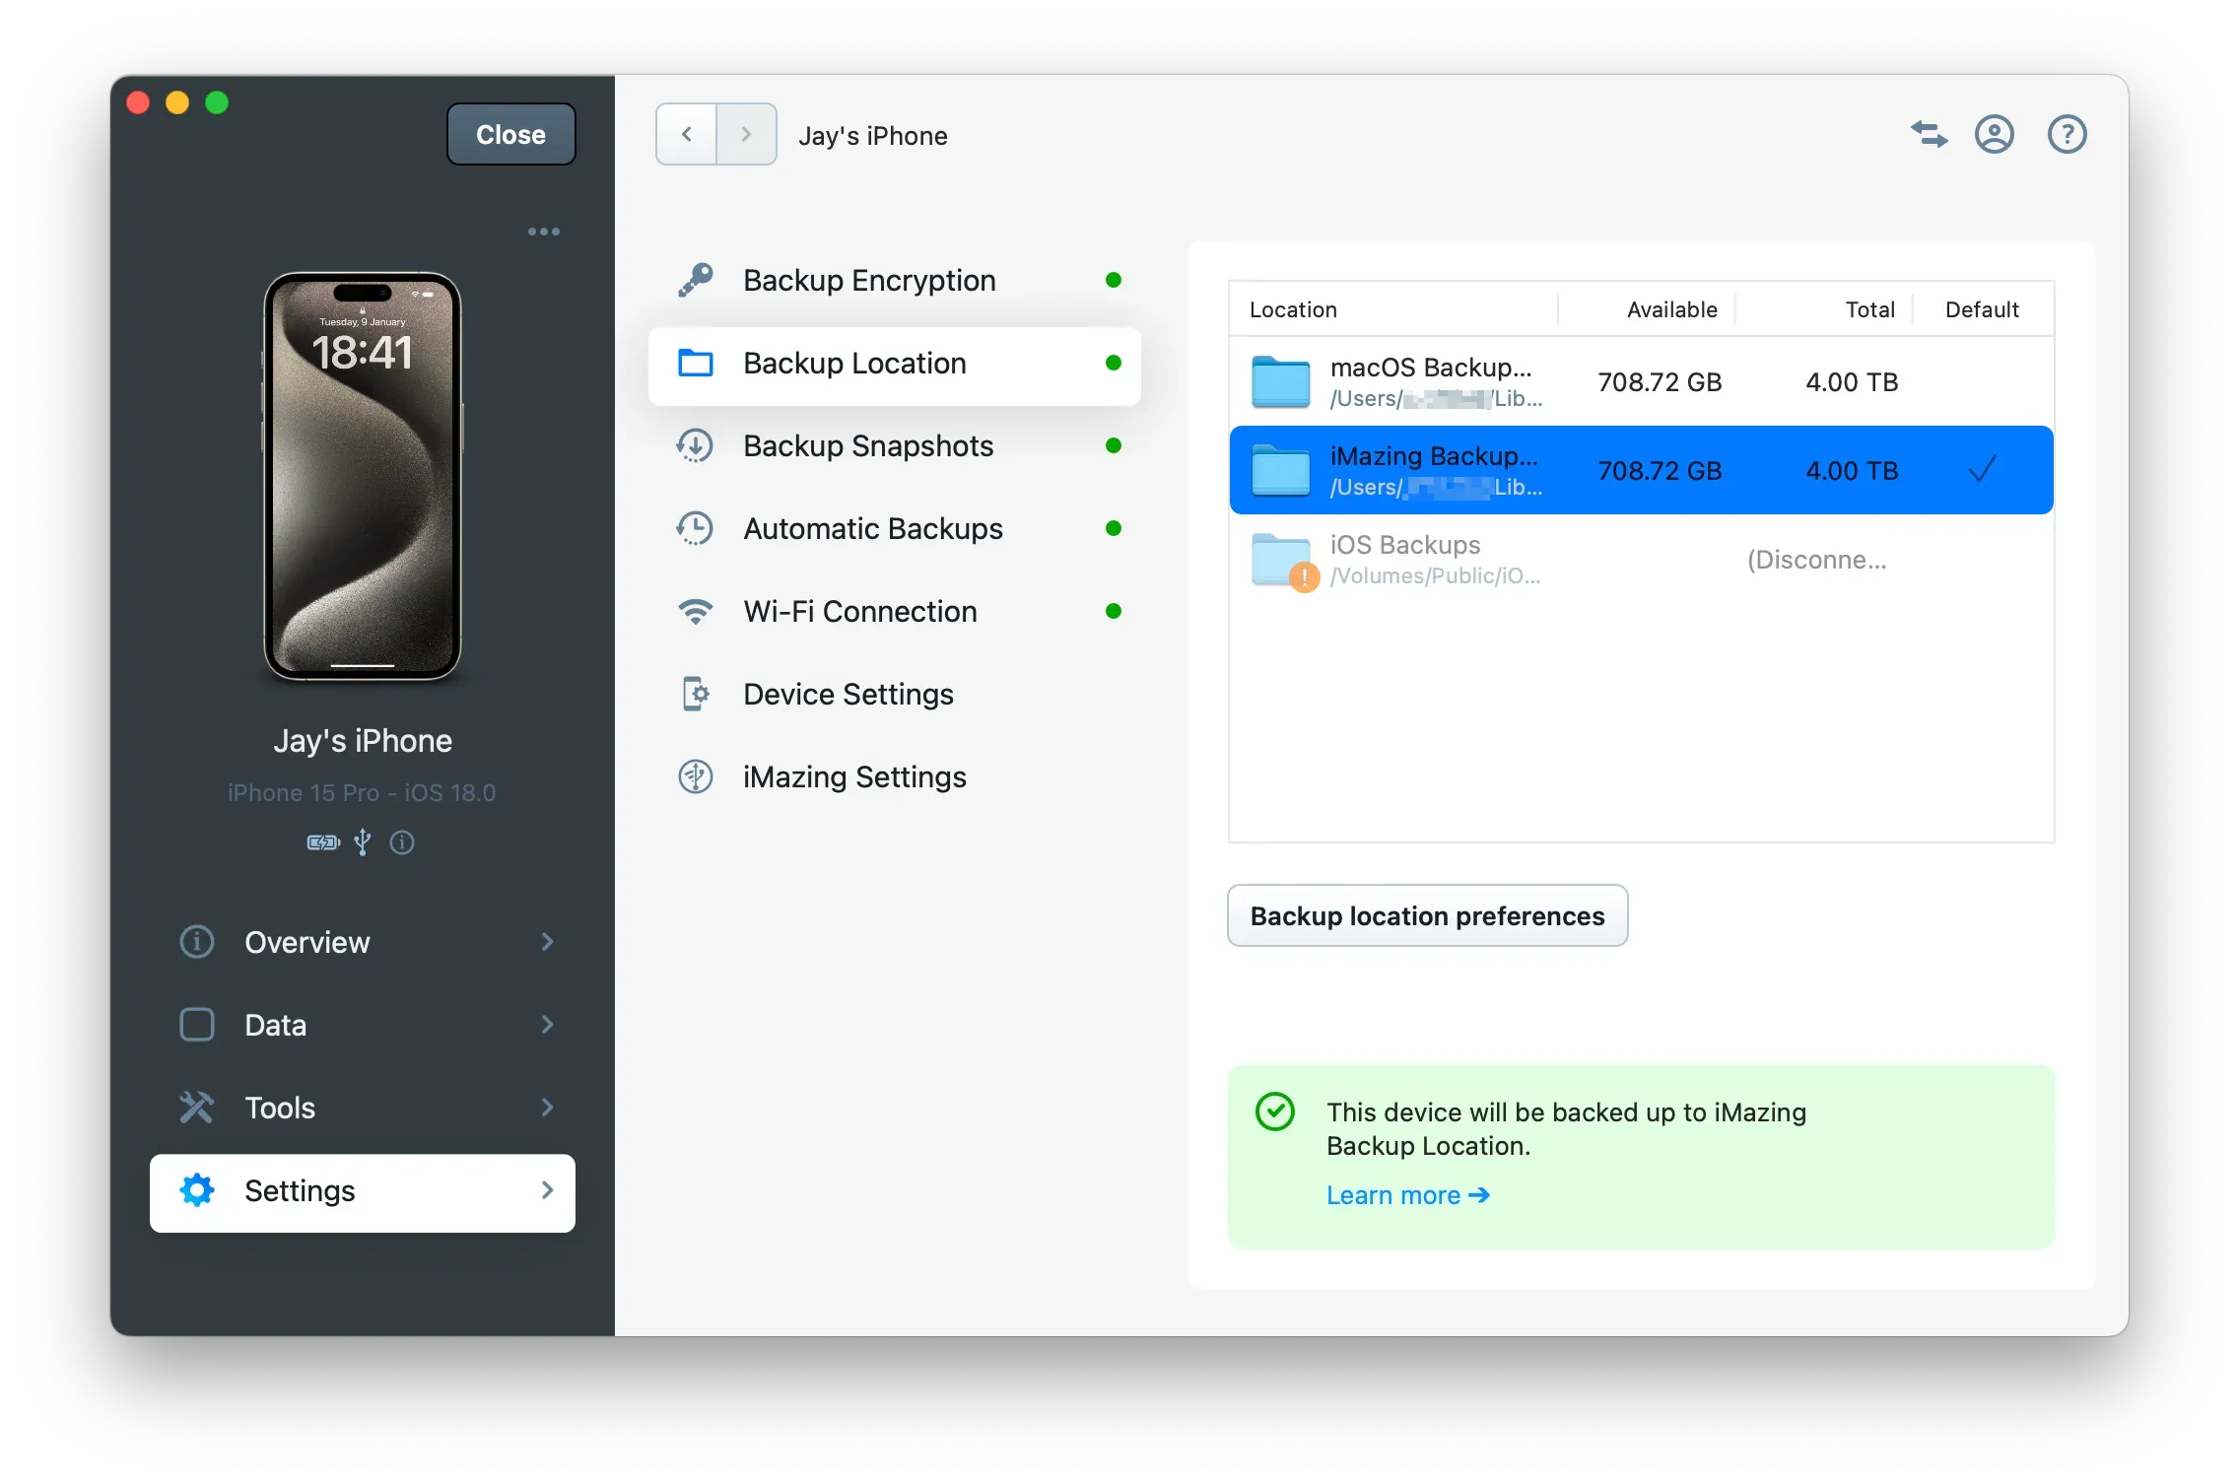Open the Overview section
Screen dimensions: 2239x1482
306,942
